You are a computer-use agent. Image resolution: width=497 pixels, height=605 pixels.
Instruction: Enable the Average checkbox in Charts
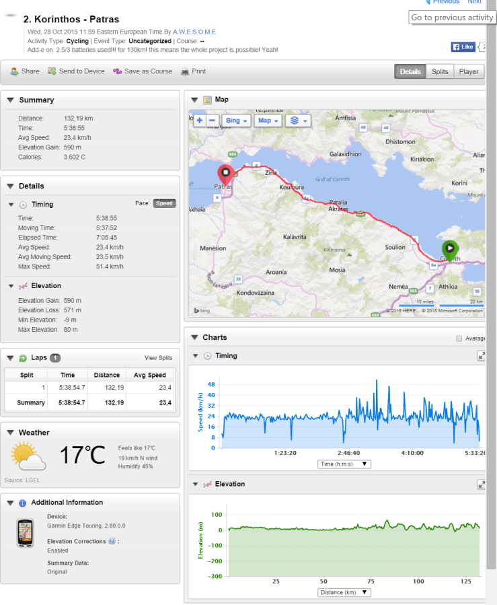pos(459,339)
